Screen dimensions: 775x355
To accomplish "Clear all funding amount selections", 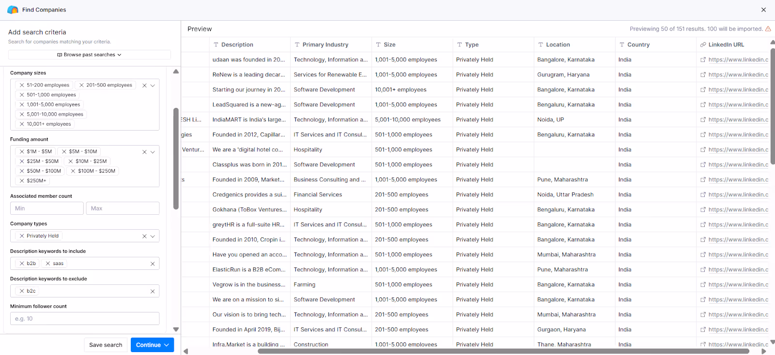I will coord(144,152).
